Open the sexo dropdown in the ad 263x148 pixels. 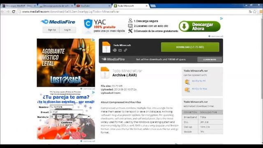83,117
